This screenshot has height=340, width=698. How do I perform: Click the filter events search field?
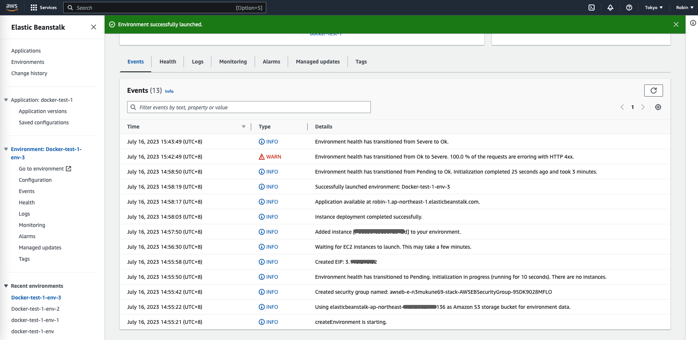click(x=249, y=107)
